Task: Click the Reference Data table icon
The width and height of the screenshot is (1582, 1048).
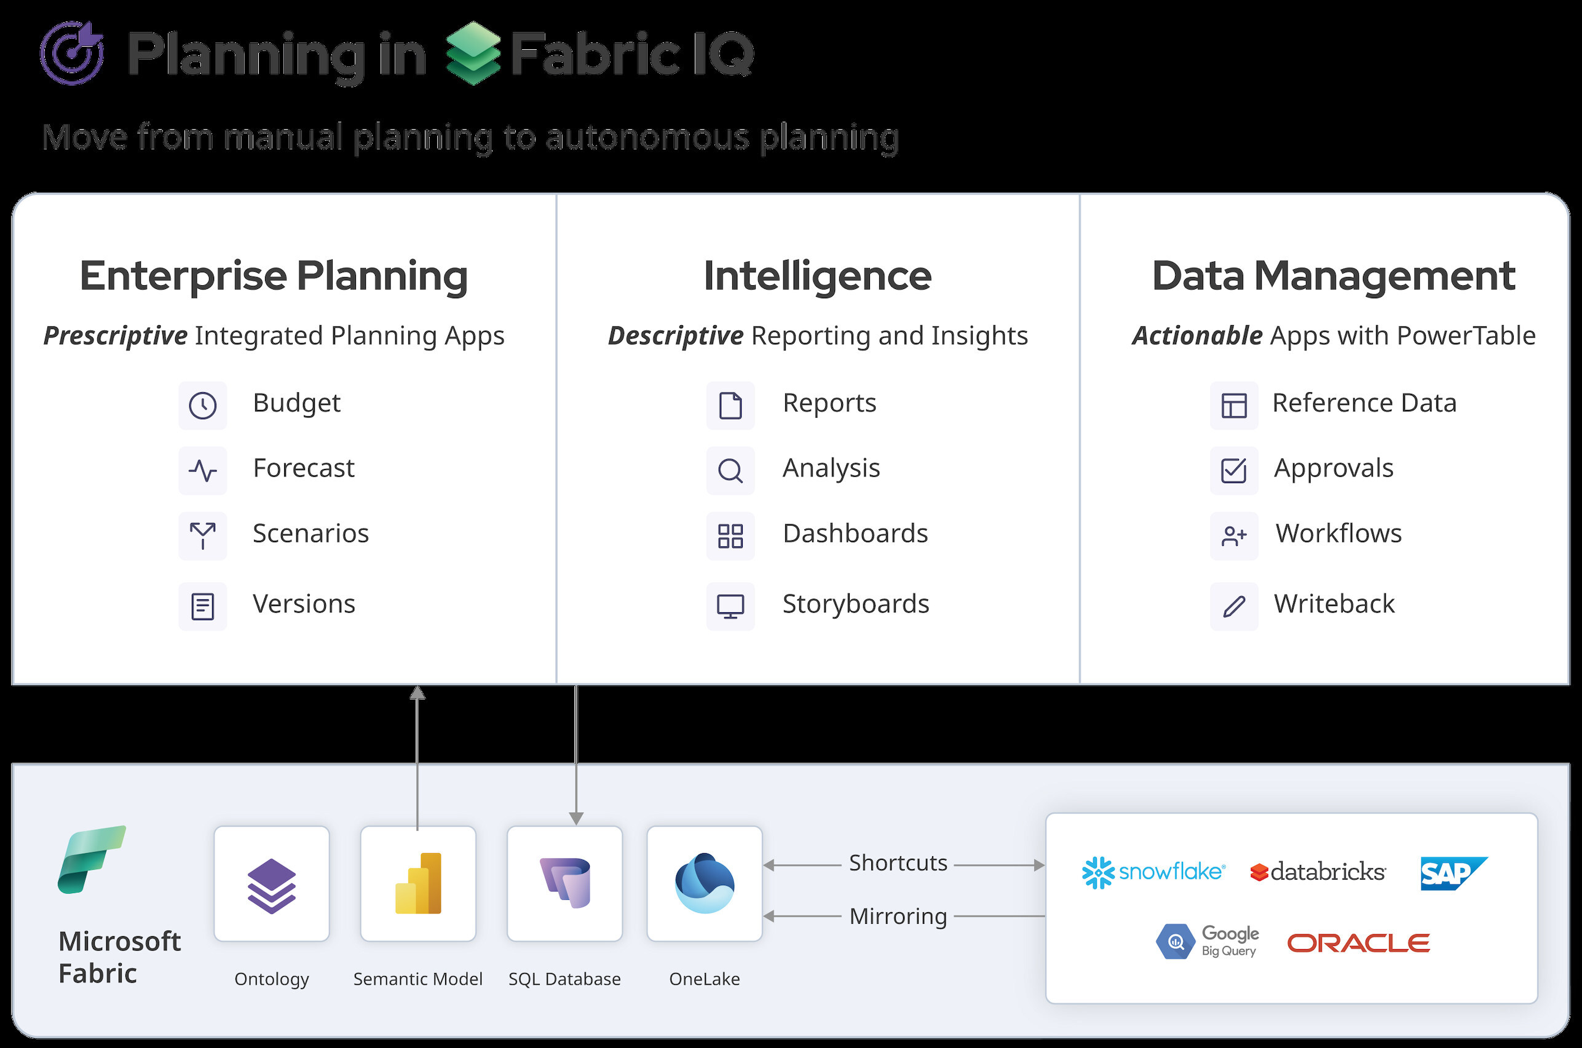Action: click(1234, 405)
